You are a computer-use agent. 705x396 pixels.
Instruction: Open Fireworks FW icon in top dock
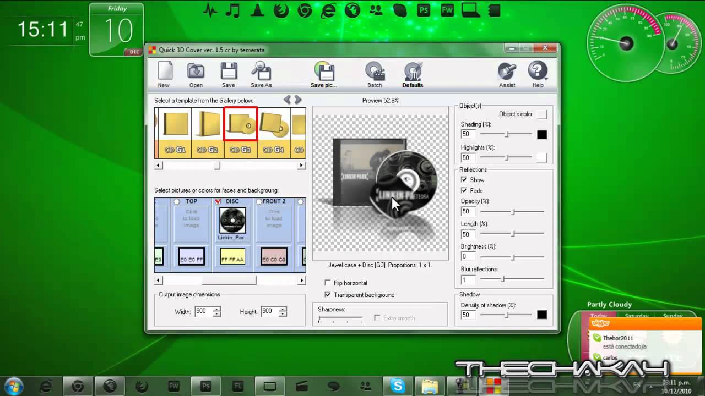447,10
